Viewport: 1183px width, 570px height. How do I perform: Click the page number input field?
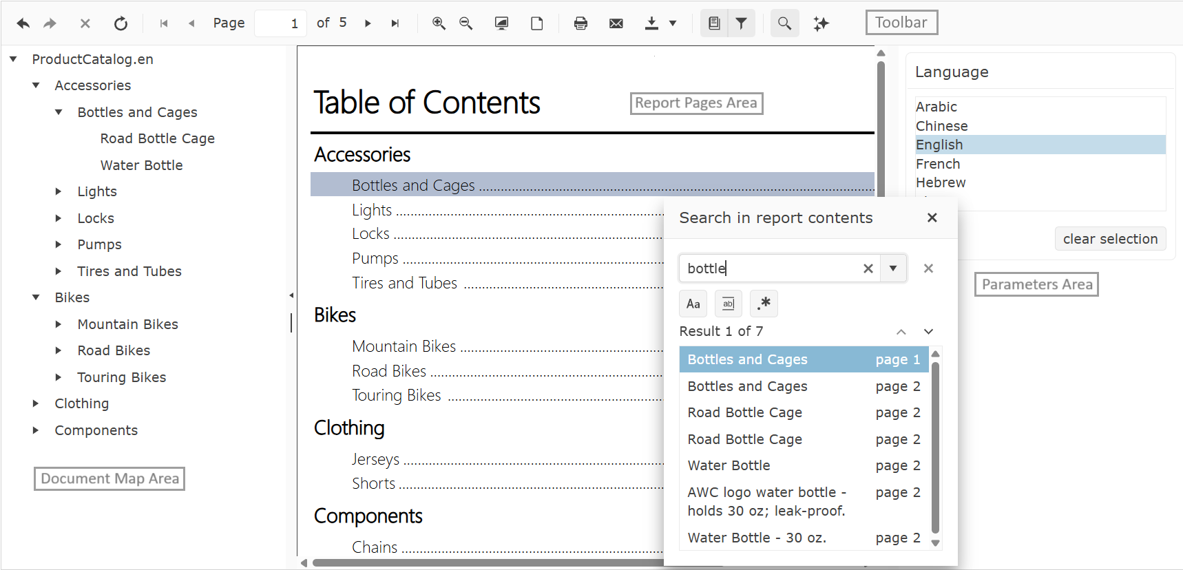tap(280, 23)
